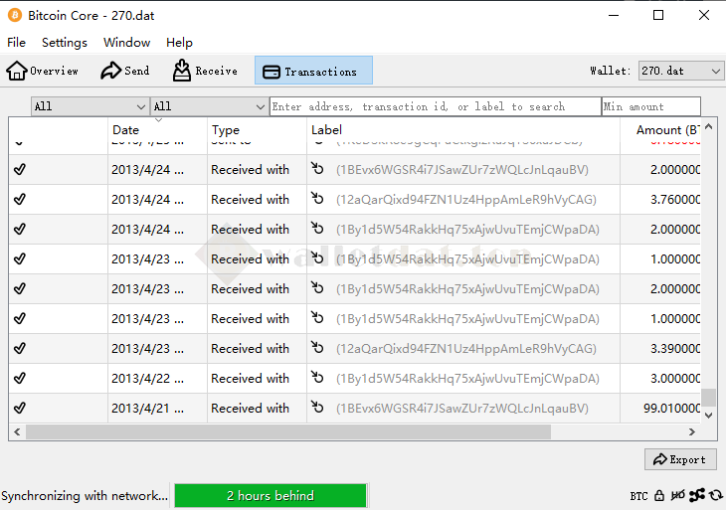This screenshot has width=726, height=510.
Task: Click the wallet encryption lock icon
Action: pos(659,495)
